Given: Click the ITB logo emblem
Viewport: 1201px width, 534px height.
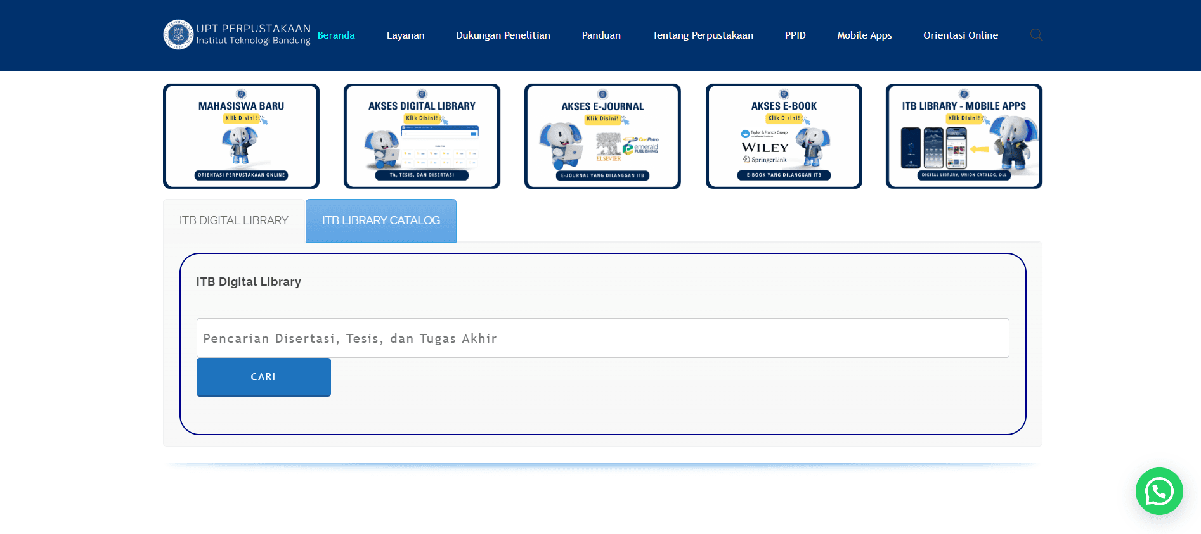Looking at the screenshot, I should [178, 35].
